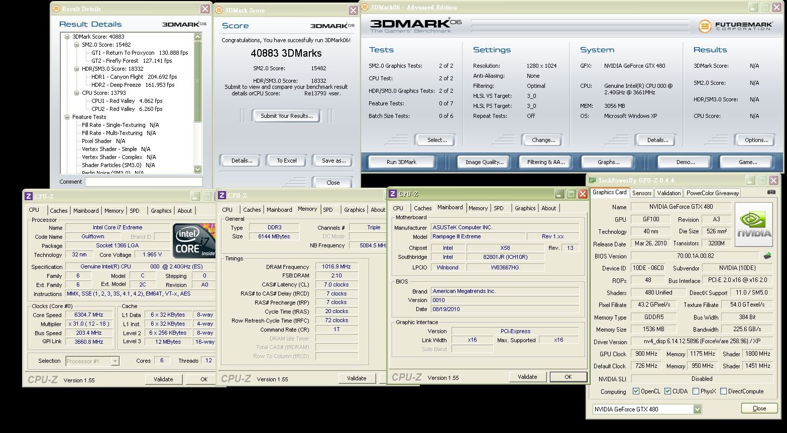Open the Processor #1 selection dropdown
The height and width of the screenshot is (433, 787).
tap(115, 361)
